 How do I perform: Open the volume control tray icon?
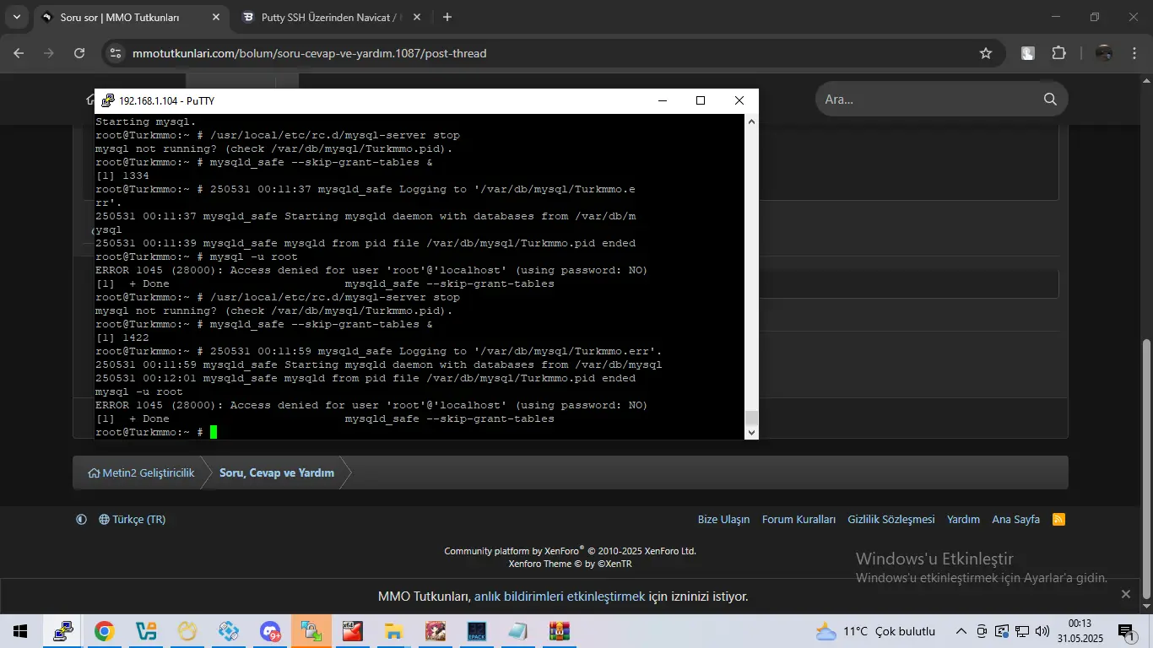point(1042,631)
